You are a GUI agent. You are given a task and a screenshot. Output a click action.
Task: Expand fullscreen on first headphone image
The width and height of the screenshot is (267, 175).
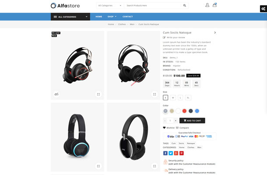(98, 94)
